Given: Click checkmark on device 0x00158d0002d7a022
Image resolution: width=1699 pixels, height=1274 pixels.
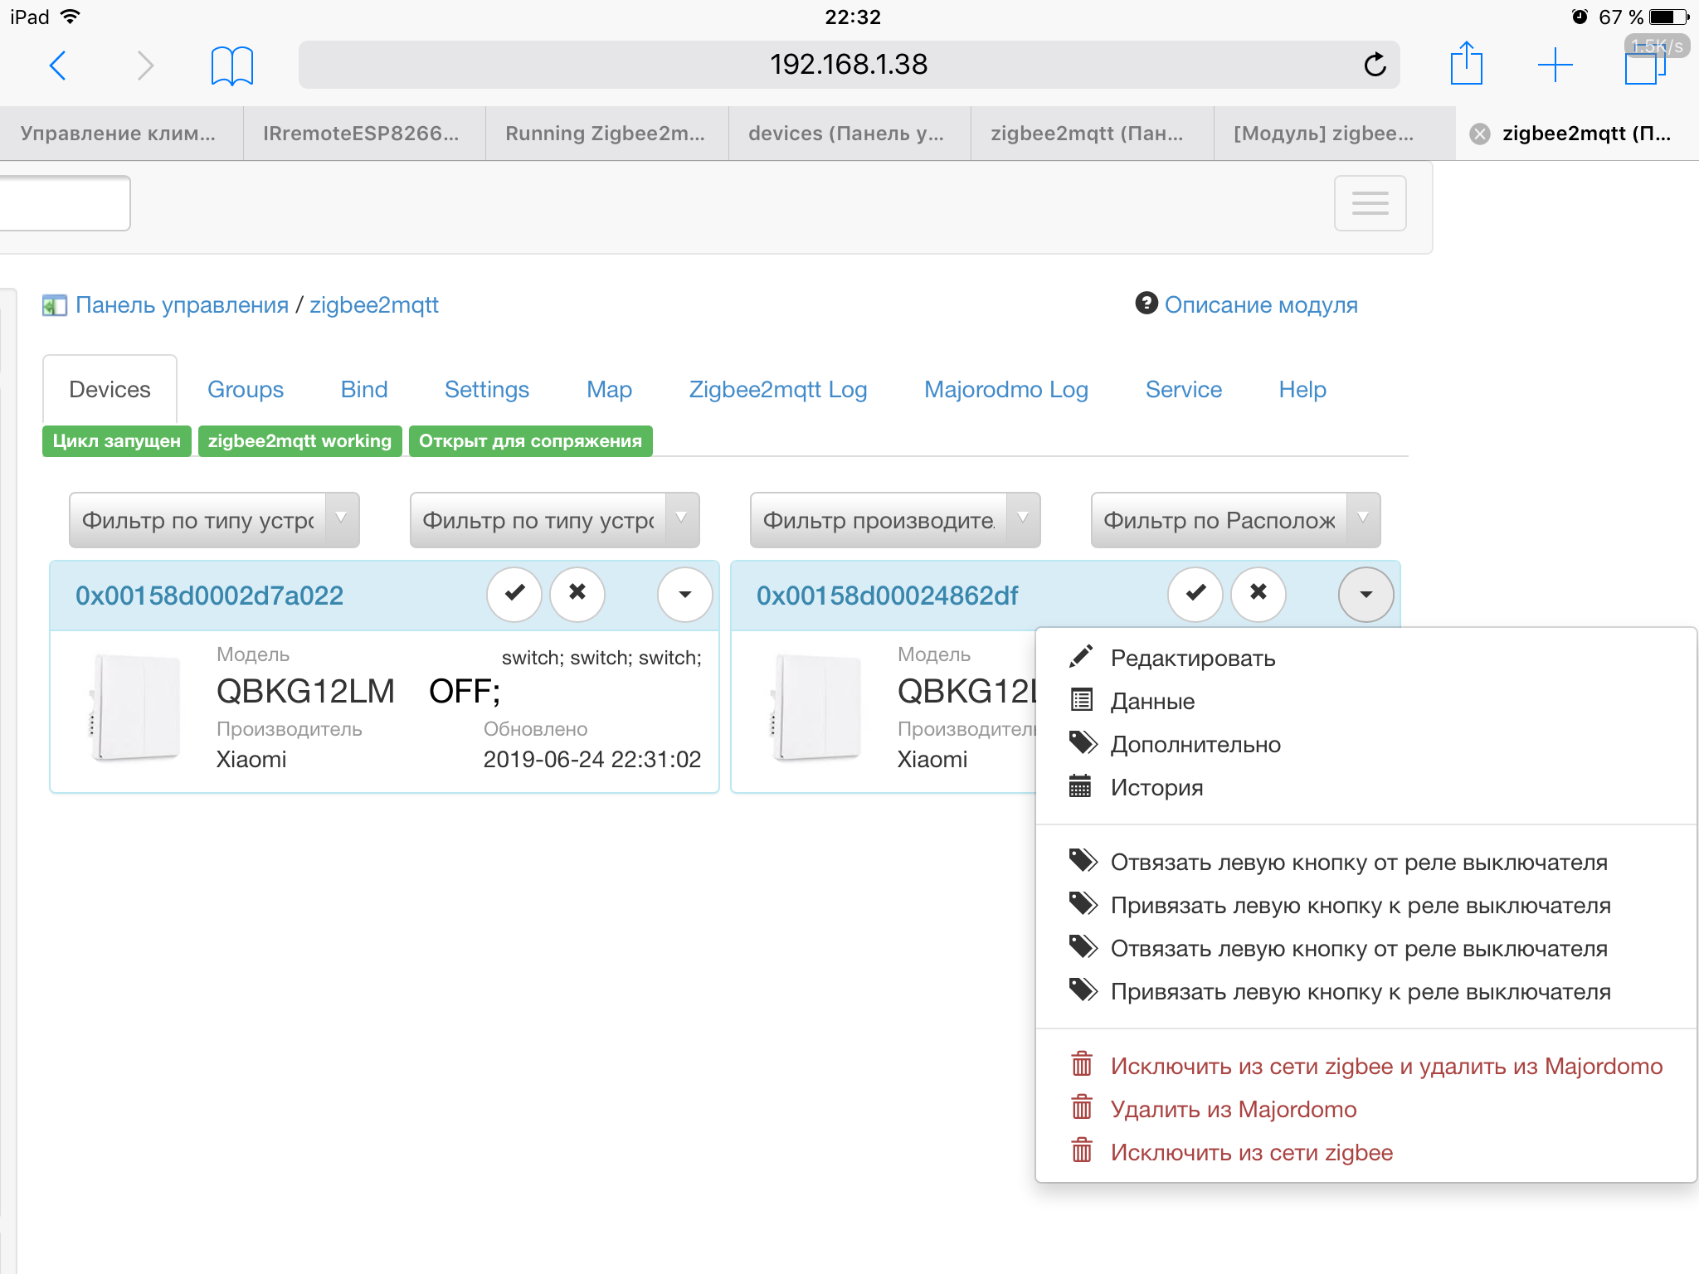Looking at the screenshot, I should coord(514,594).
